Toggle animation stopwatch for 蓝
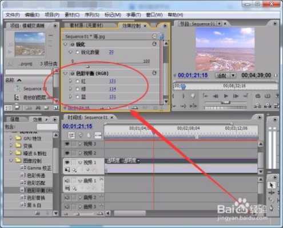The image size is (283, 228). (77, 97)
